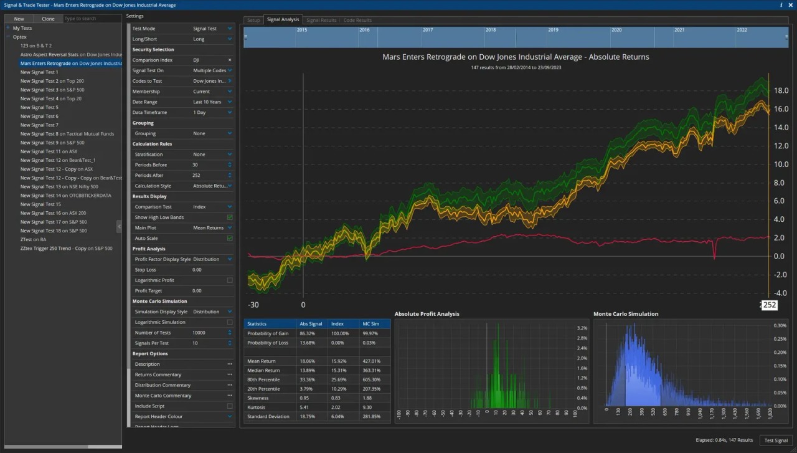The image size is (797, 453).
Task: Select ZZtex Trigger 250 Trend - Copy item
Action: tap(66, 248)
